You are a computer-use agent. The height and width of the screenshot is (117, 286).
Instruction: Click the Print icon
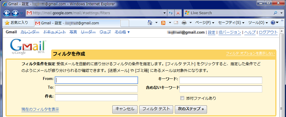point(184,23)
